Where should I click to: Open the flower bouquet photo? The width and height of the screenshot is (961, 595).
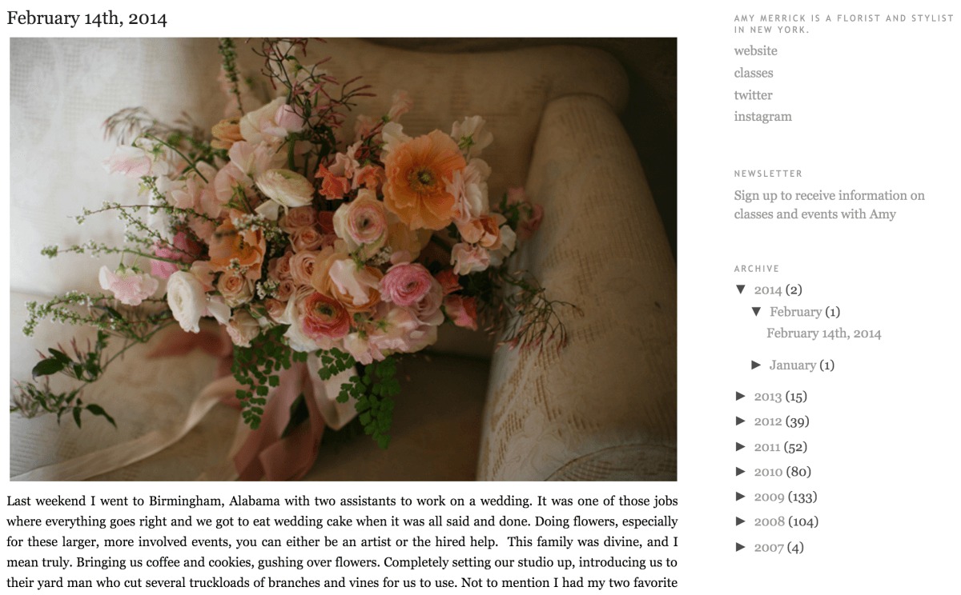pos(343,259)
